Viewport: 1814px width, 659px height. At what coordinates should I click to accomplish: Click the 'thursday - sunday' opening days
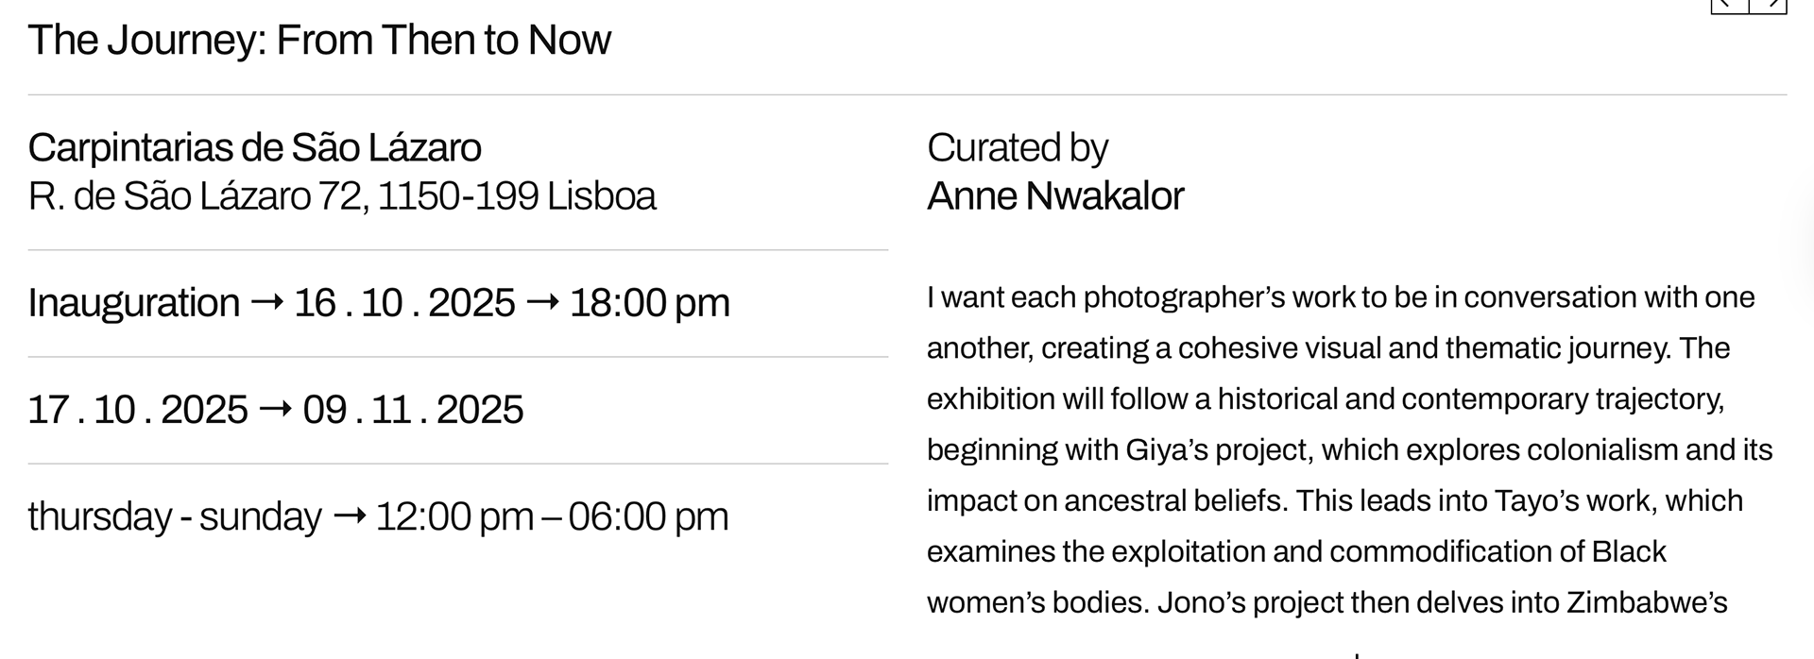click(176, 517)
